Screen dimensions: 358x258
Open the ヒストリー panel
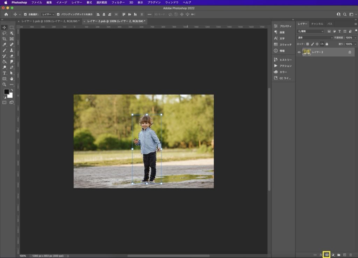coord(283,60)
